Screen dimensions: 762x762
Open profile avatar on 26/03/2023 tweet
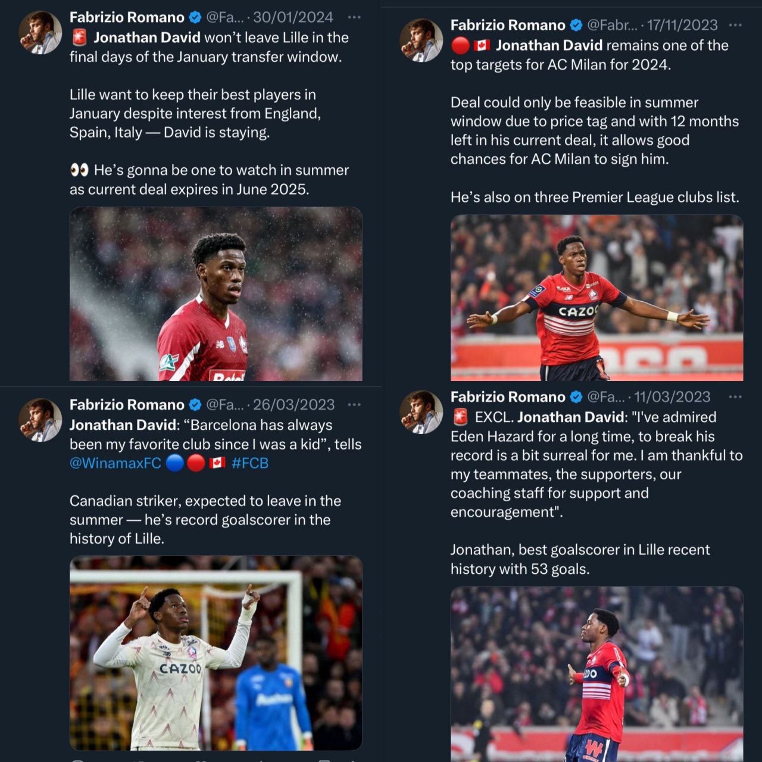tap(40, 420)
